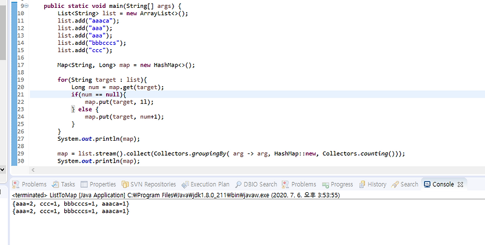The width and height of the screenshot is (485, 245).
Task: Click the println statement on line 30
Action: (x=99, y=161)
